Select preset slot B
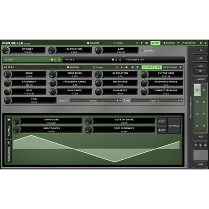209x209 pixels. tap(204, 90)
